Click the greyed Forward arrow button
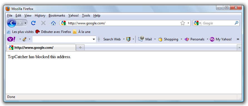 (x=20, y=23)
